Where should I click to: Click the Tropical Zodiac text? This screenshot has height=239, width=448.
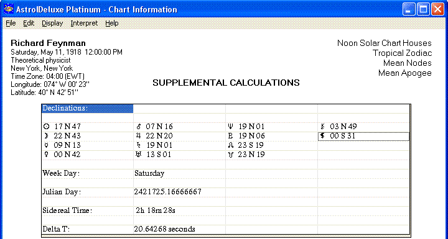click(x=402, y=53)
